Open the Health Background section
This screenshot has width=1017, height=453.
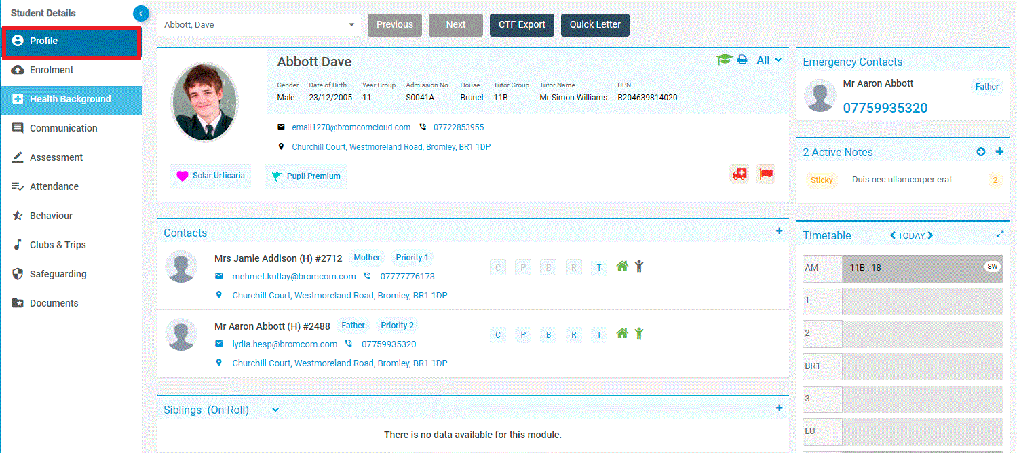70,99
